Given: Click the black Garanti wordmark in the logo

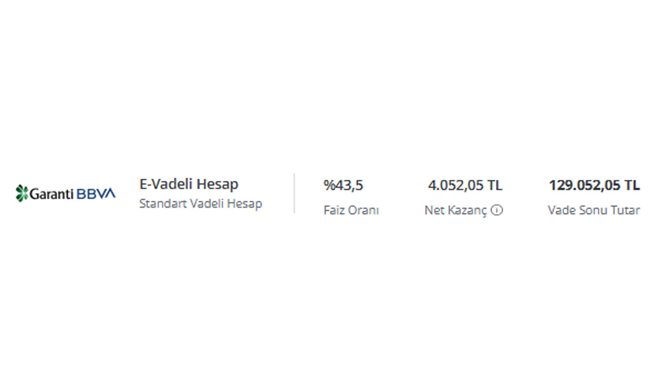Looking at the screenshot, I should click(52, 194).
